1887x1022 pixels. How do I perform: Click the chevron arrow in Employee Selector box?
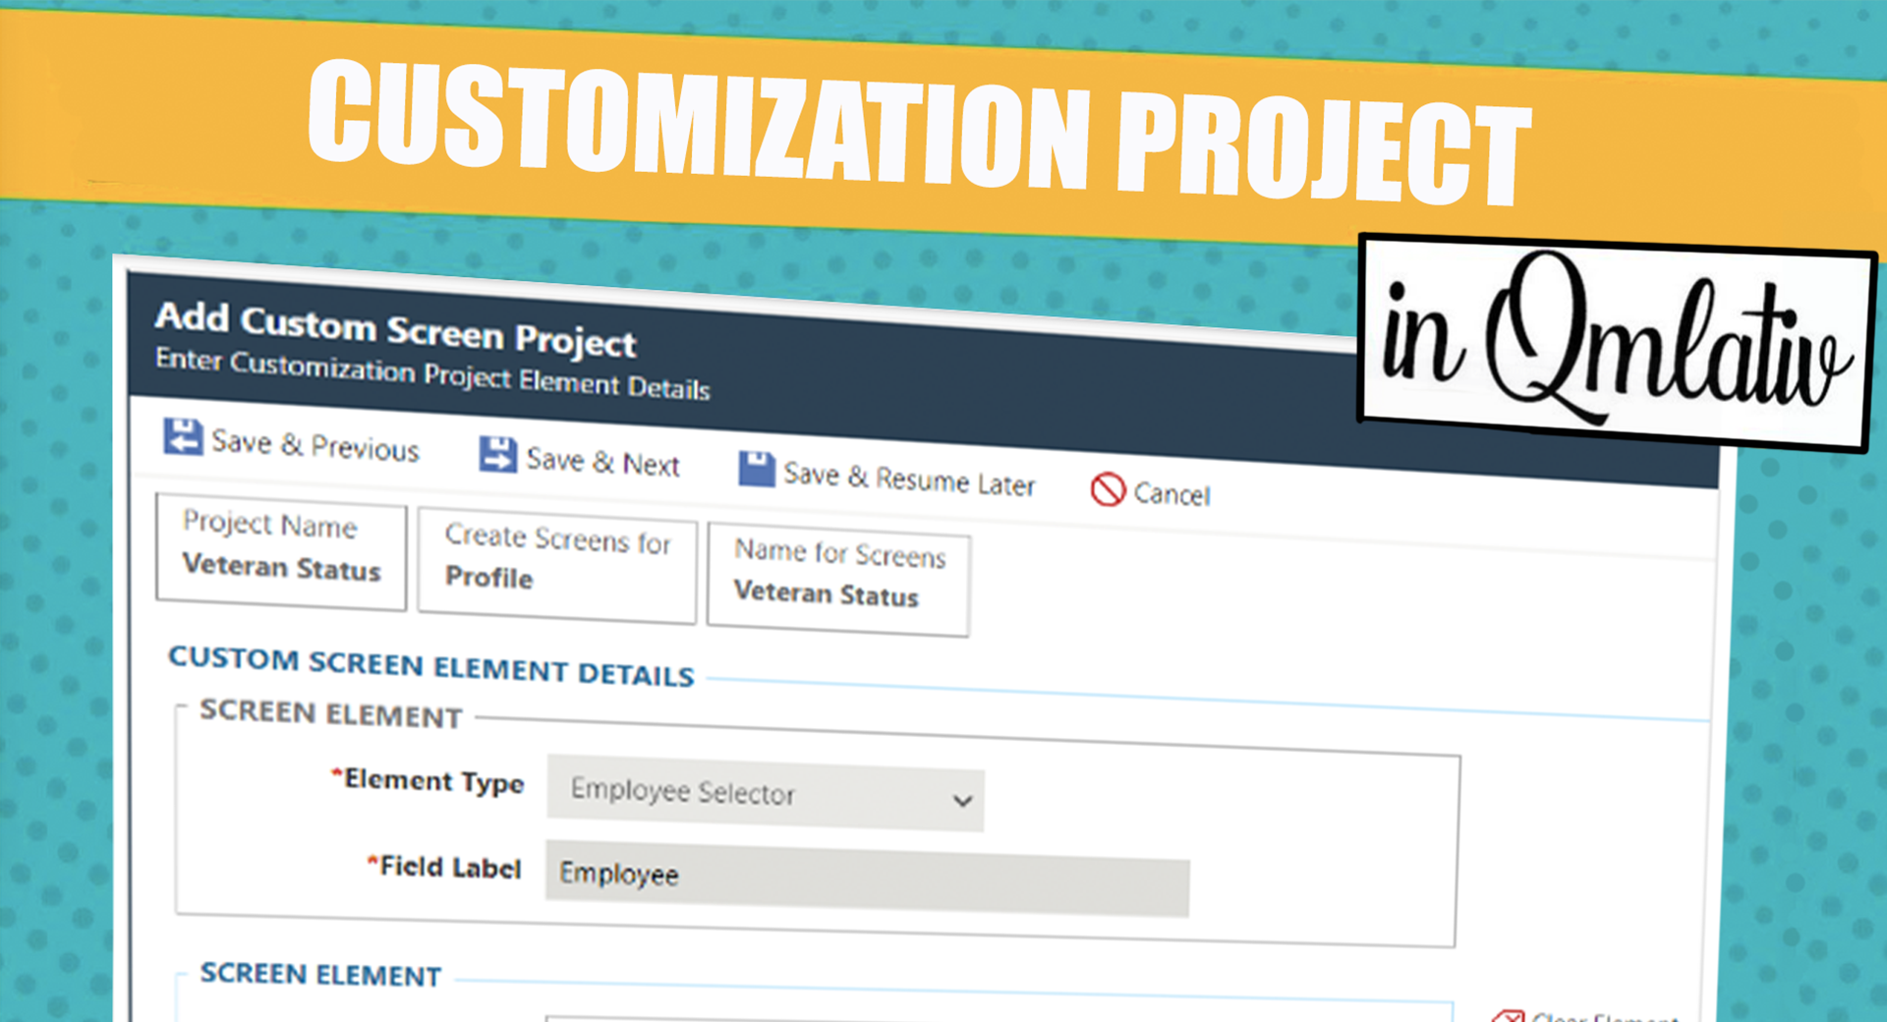click(962, 801)
